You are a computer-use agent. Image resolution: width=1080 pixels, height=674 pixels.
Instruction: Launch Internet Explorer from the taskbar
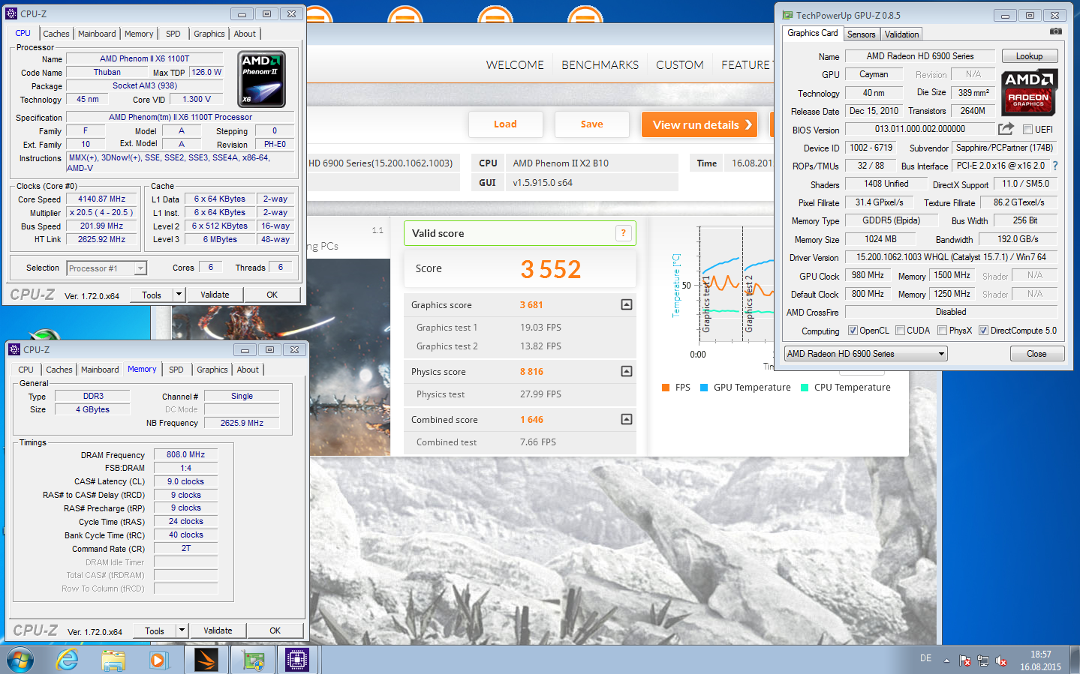coord(67,660)
